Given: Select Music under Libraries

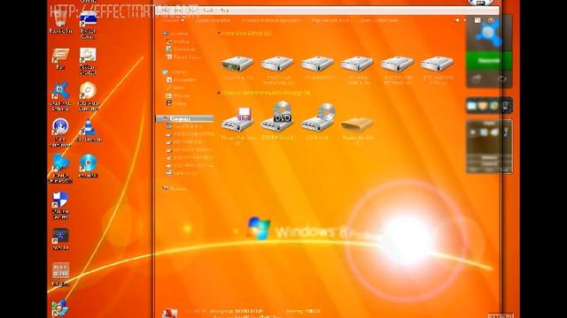Looking at the screenshot, I should 175,87.
